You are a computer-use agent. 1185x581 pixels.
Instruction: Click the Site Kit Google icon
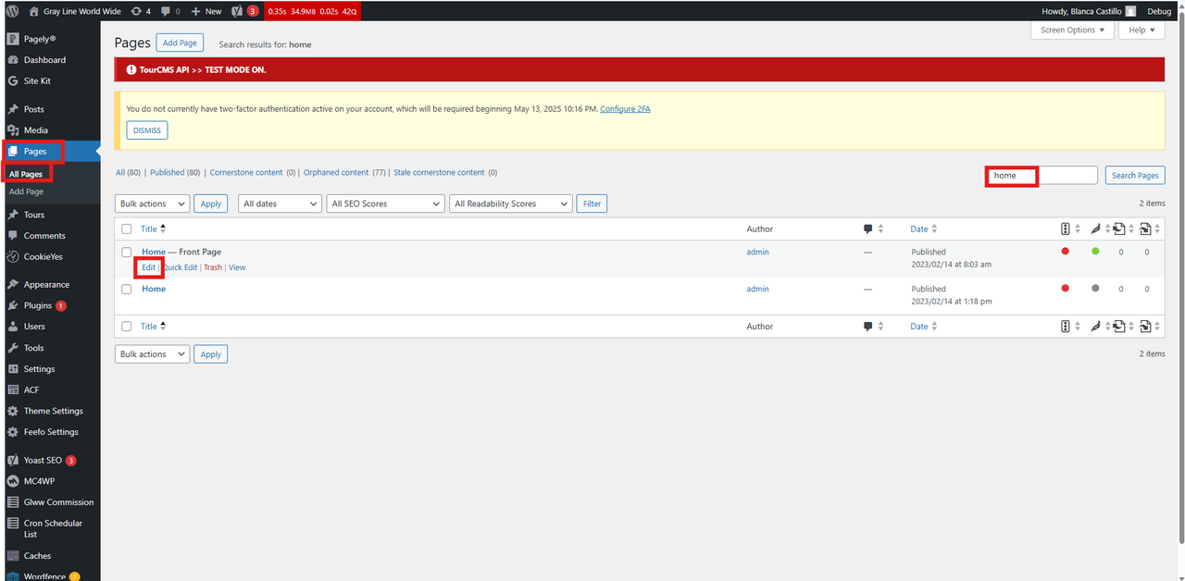(x=13, y=81)
